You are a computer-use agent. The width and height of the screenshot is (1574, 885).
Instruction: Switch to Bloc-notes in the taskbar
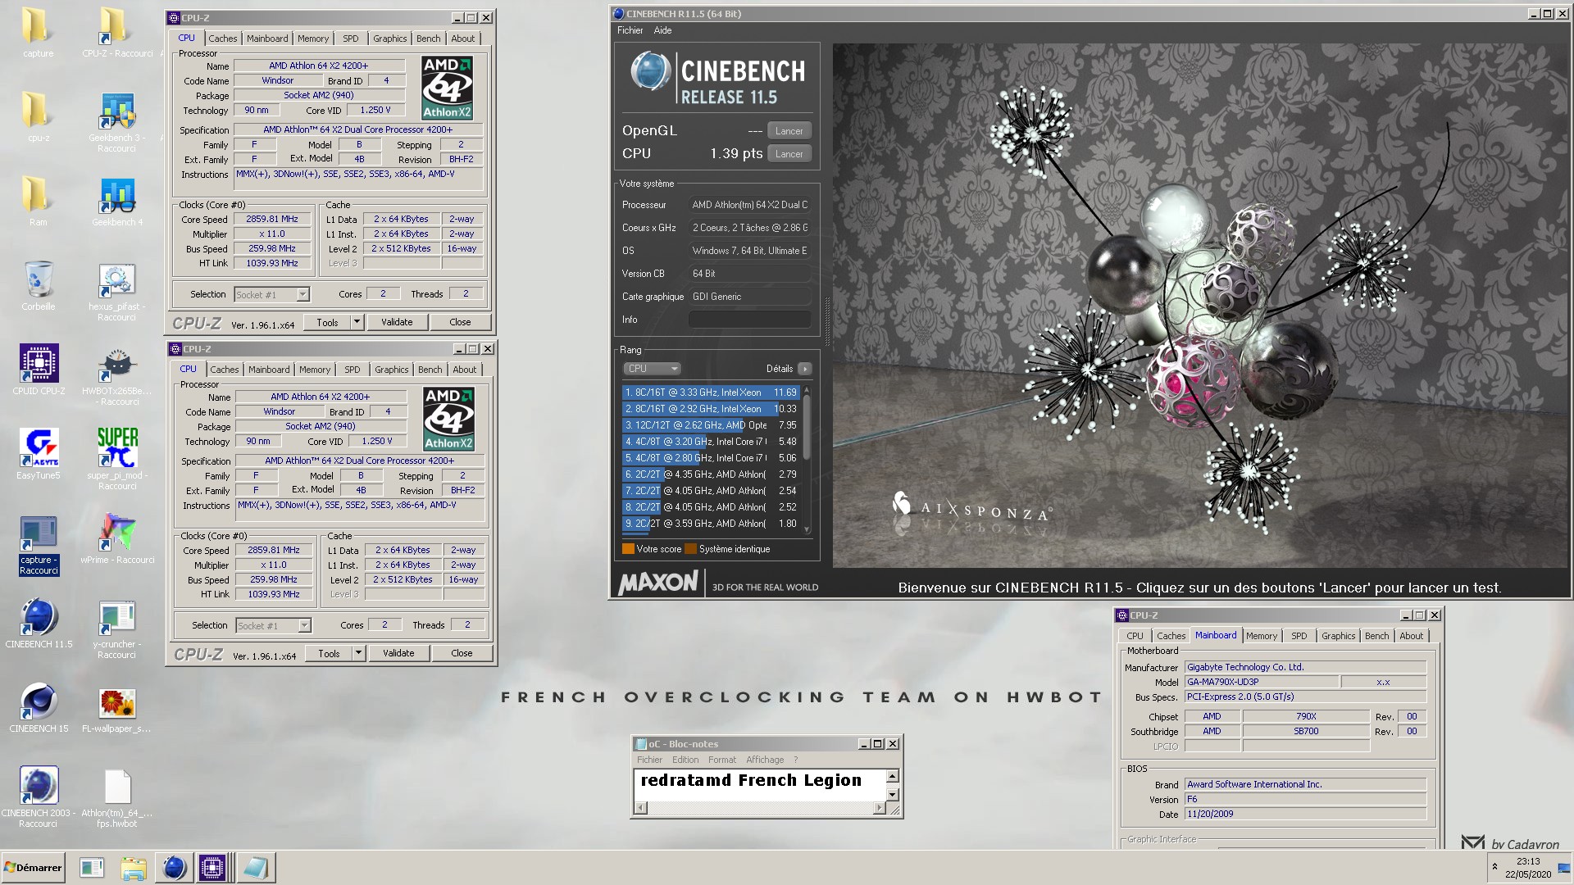[x=255, y=868]
